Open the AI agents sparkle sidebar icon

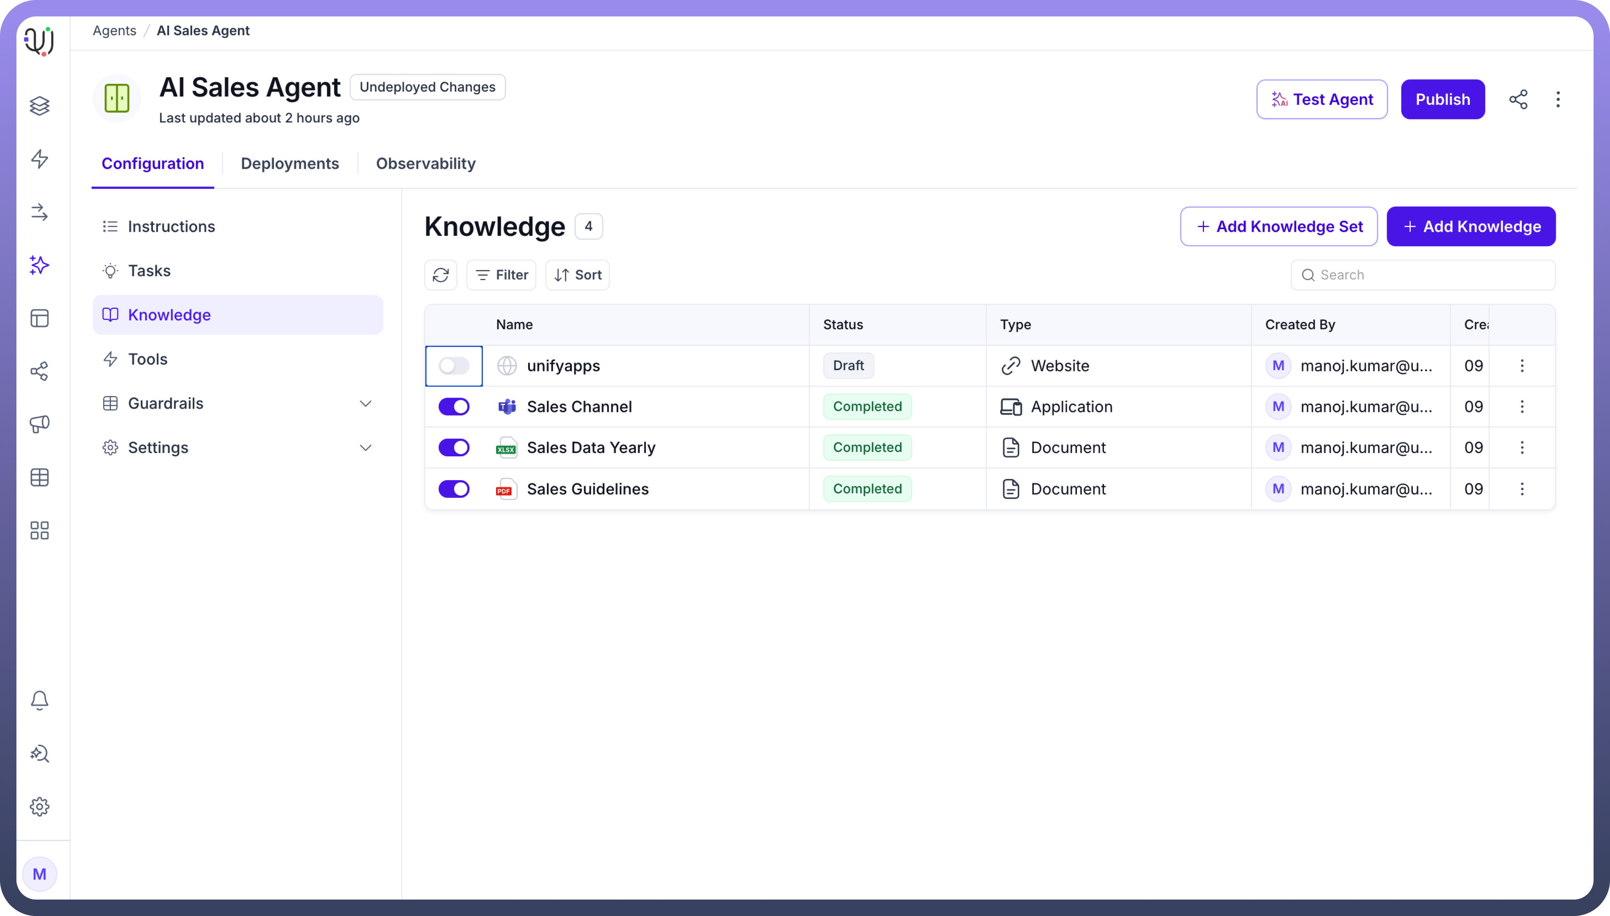click(x=39, y=265)
